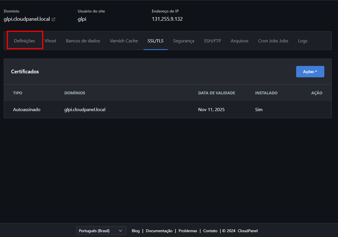
Task: Click the IP address 131.255.9.132
Action: tap(167, 19)
